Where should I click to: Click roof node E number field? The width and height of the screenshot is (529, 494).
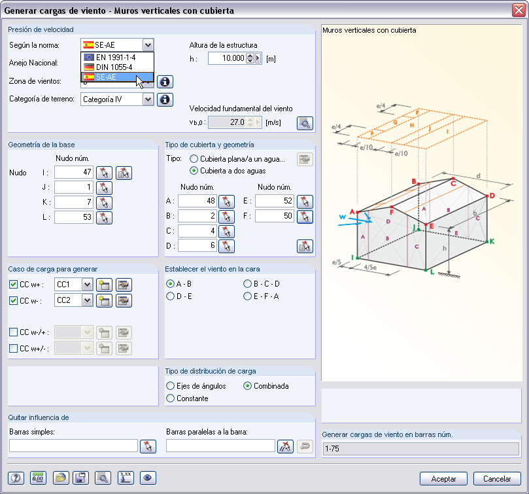click(275, 201)
